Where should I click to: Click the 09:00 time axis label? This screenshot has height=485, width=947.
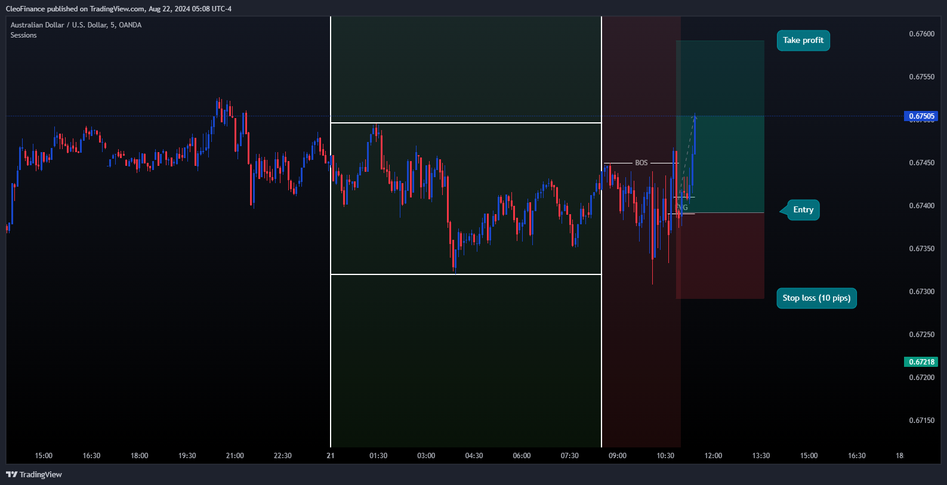pyautogui.click(x=618, y=456)
